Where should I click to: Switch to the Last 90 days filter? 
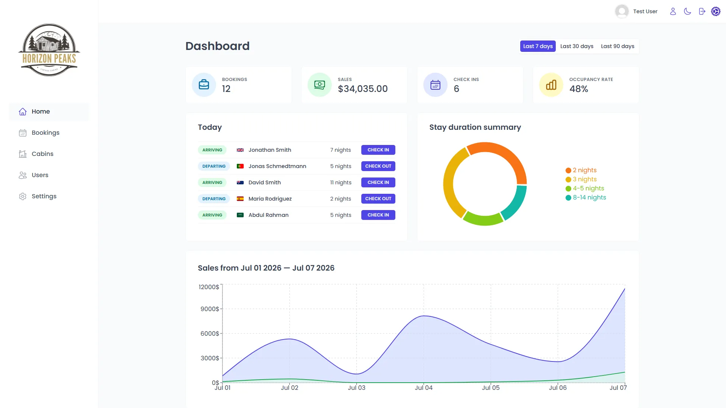[617, 46]
